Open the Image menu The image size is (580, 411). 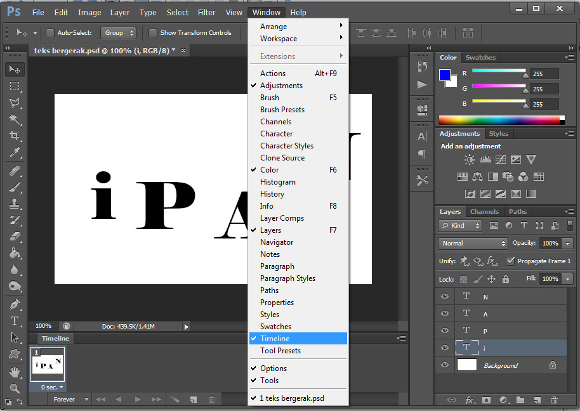[x=89, y=13]
